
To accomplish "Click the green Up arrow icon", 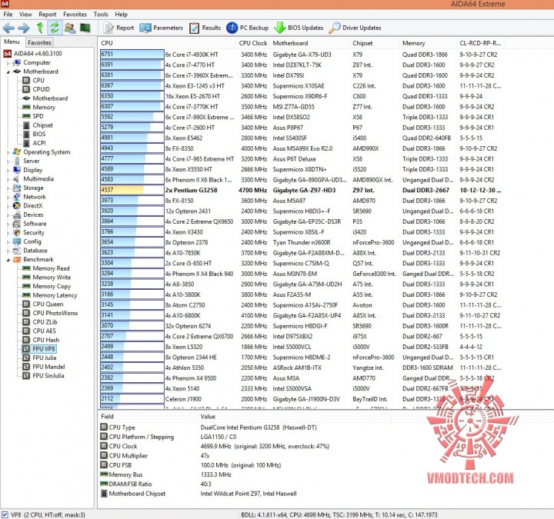I will pyautogui.click(x=40, y=28).
